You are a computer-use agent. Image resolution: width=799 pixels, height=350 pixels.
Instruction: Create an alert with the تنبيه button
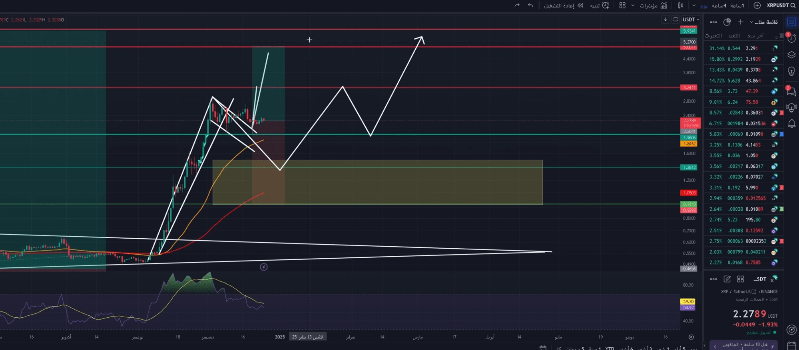pos(600,5)
